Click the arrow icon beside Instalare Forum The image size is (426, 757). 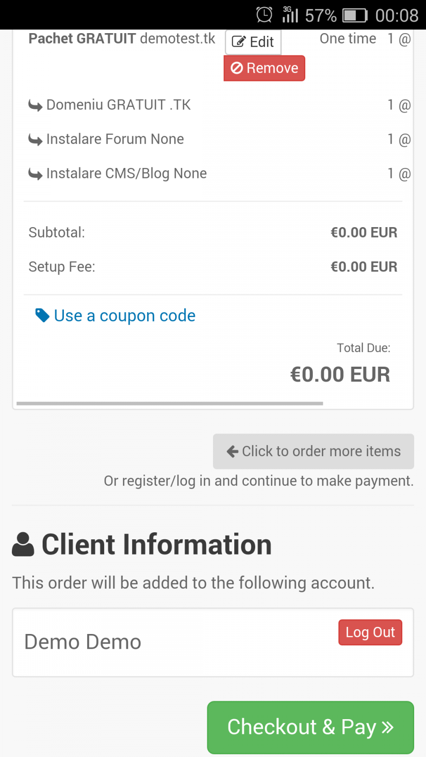(35, 140)
